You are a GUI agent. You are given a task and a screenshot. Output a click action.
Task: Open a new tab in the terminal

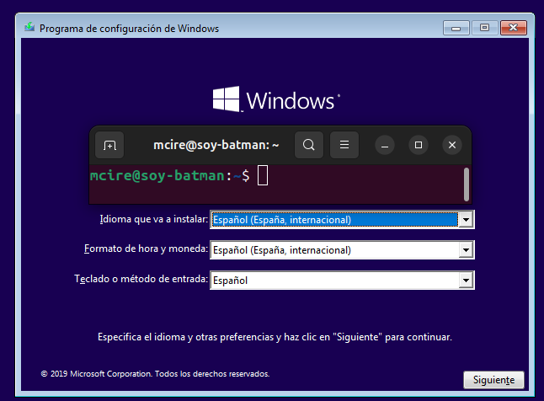(x=109, y=145)
